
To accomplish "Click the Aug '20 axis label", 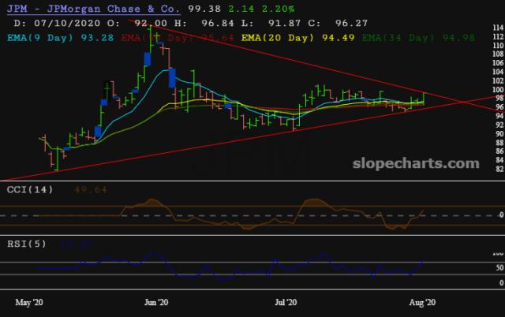I will coord(422,302).
